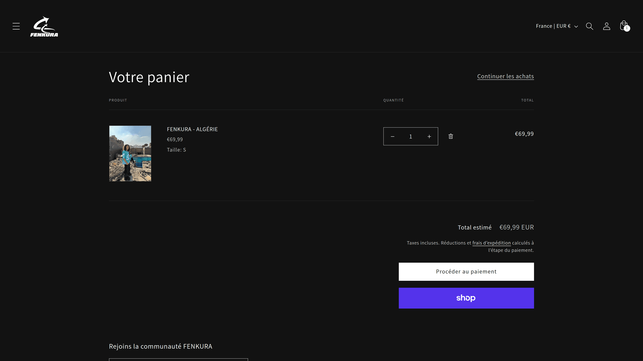This screenshot has height=361, width=643.
Task: Click the Taille: S size text
Action: tap(177, 150)
